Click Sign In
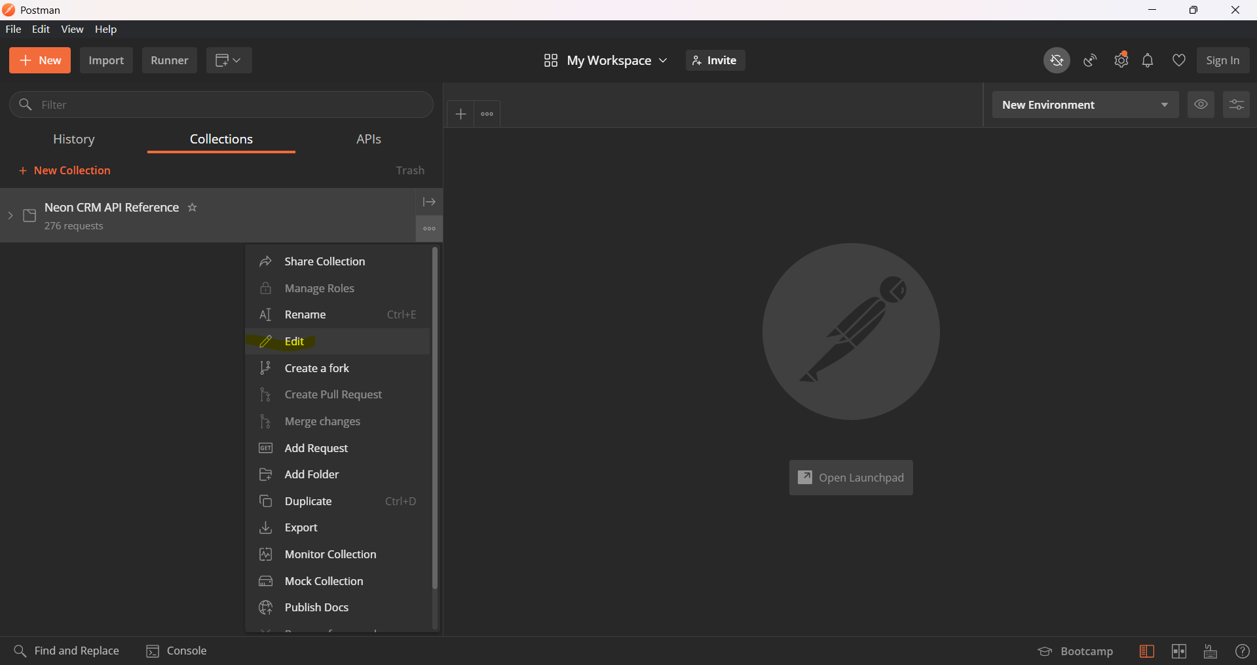Screen dimensions: 1257x665 (x=1223, y=60)
